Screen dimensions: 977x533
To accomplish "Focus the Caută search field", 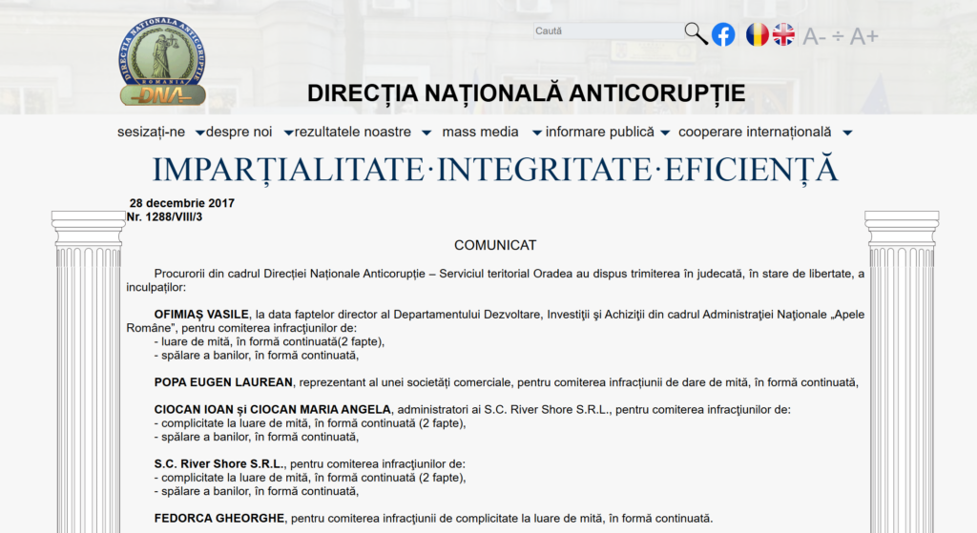I will [608, 31].
